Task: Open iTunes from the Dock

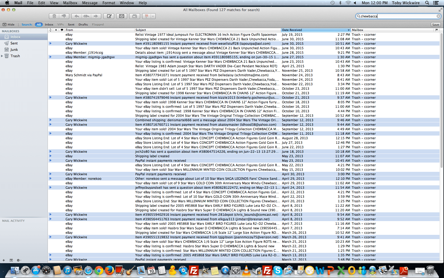Action: point(67,270)
